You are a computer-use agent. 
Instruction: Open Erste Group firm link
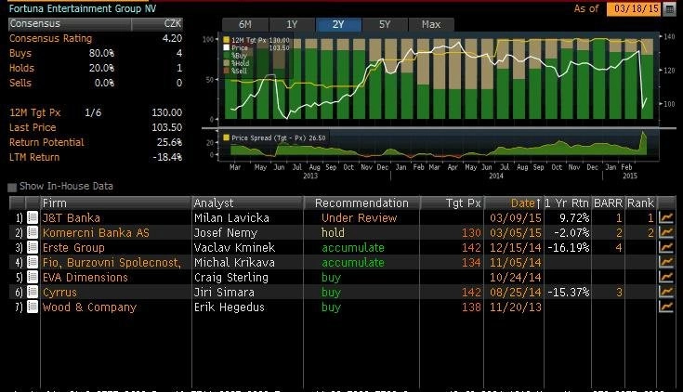[x=73, y=248]
